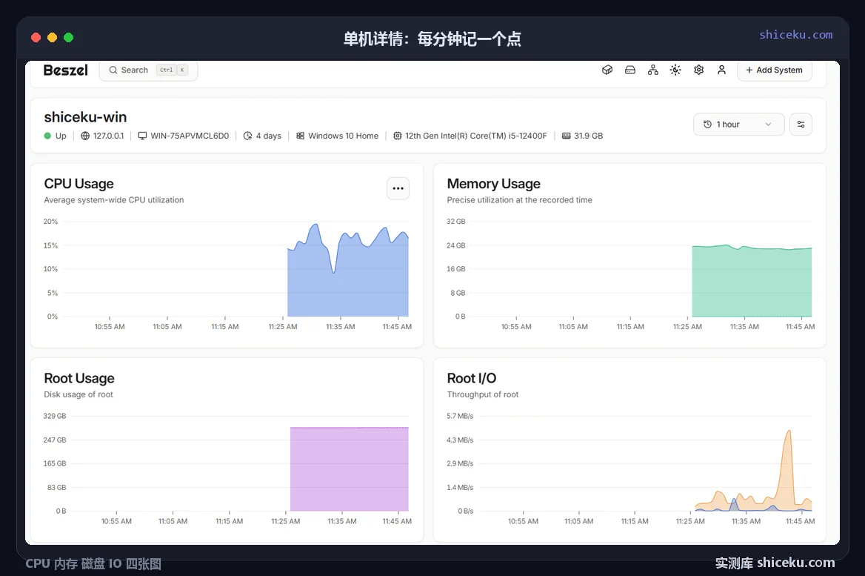Viewport: 865px width, 576px height.
Task: Click the globe icon beside the IP address
Action: (85, 136)
